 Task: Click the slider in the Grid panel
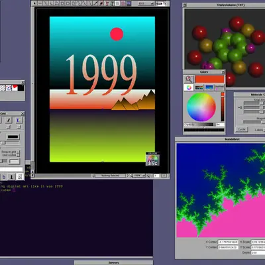coord(10,143)
